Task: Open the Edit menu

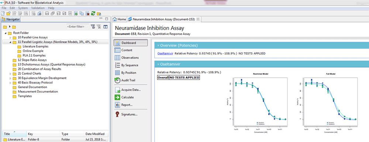Action: [12, 8]
